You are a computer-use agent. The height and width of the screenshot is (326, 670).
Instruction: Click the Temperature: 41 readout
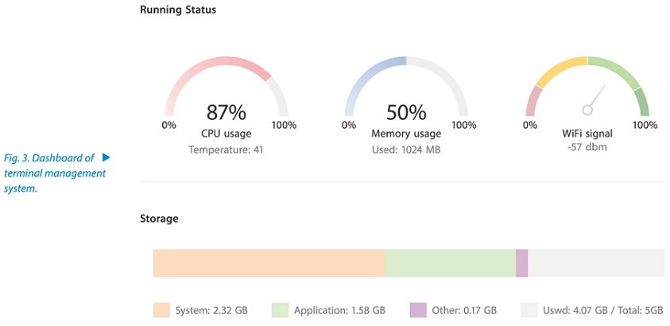click(x=226, y=150)
